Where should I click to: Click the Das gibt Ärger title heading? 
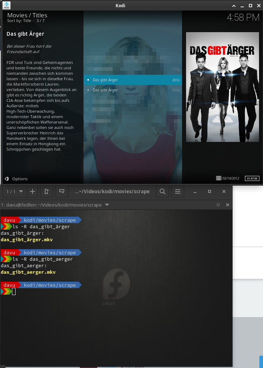click(25, 34)
